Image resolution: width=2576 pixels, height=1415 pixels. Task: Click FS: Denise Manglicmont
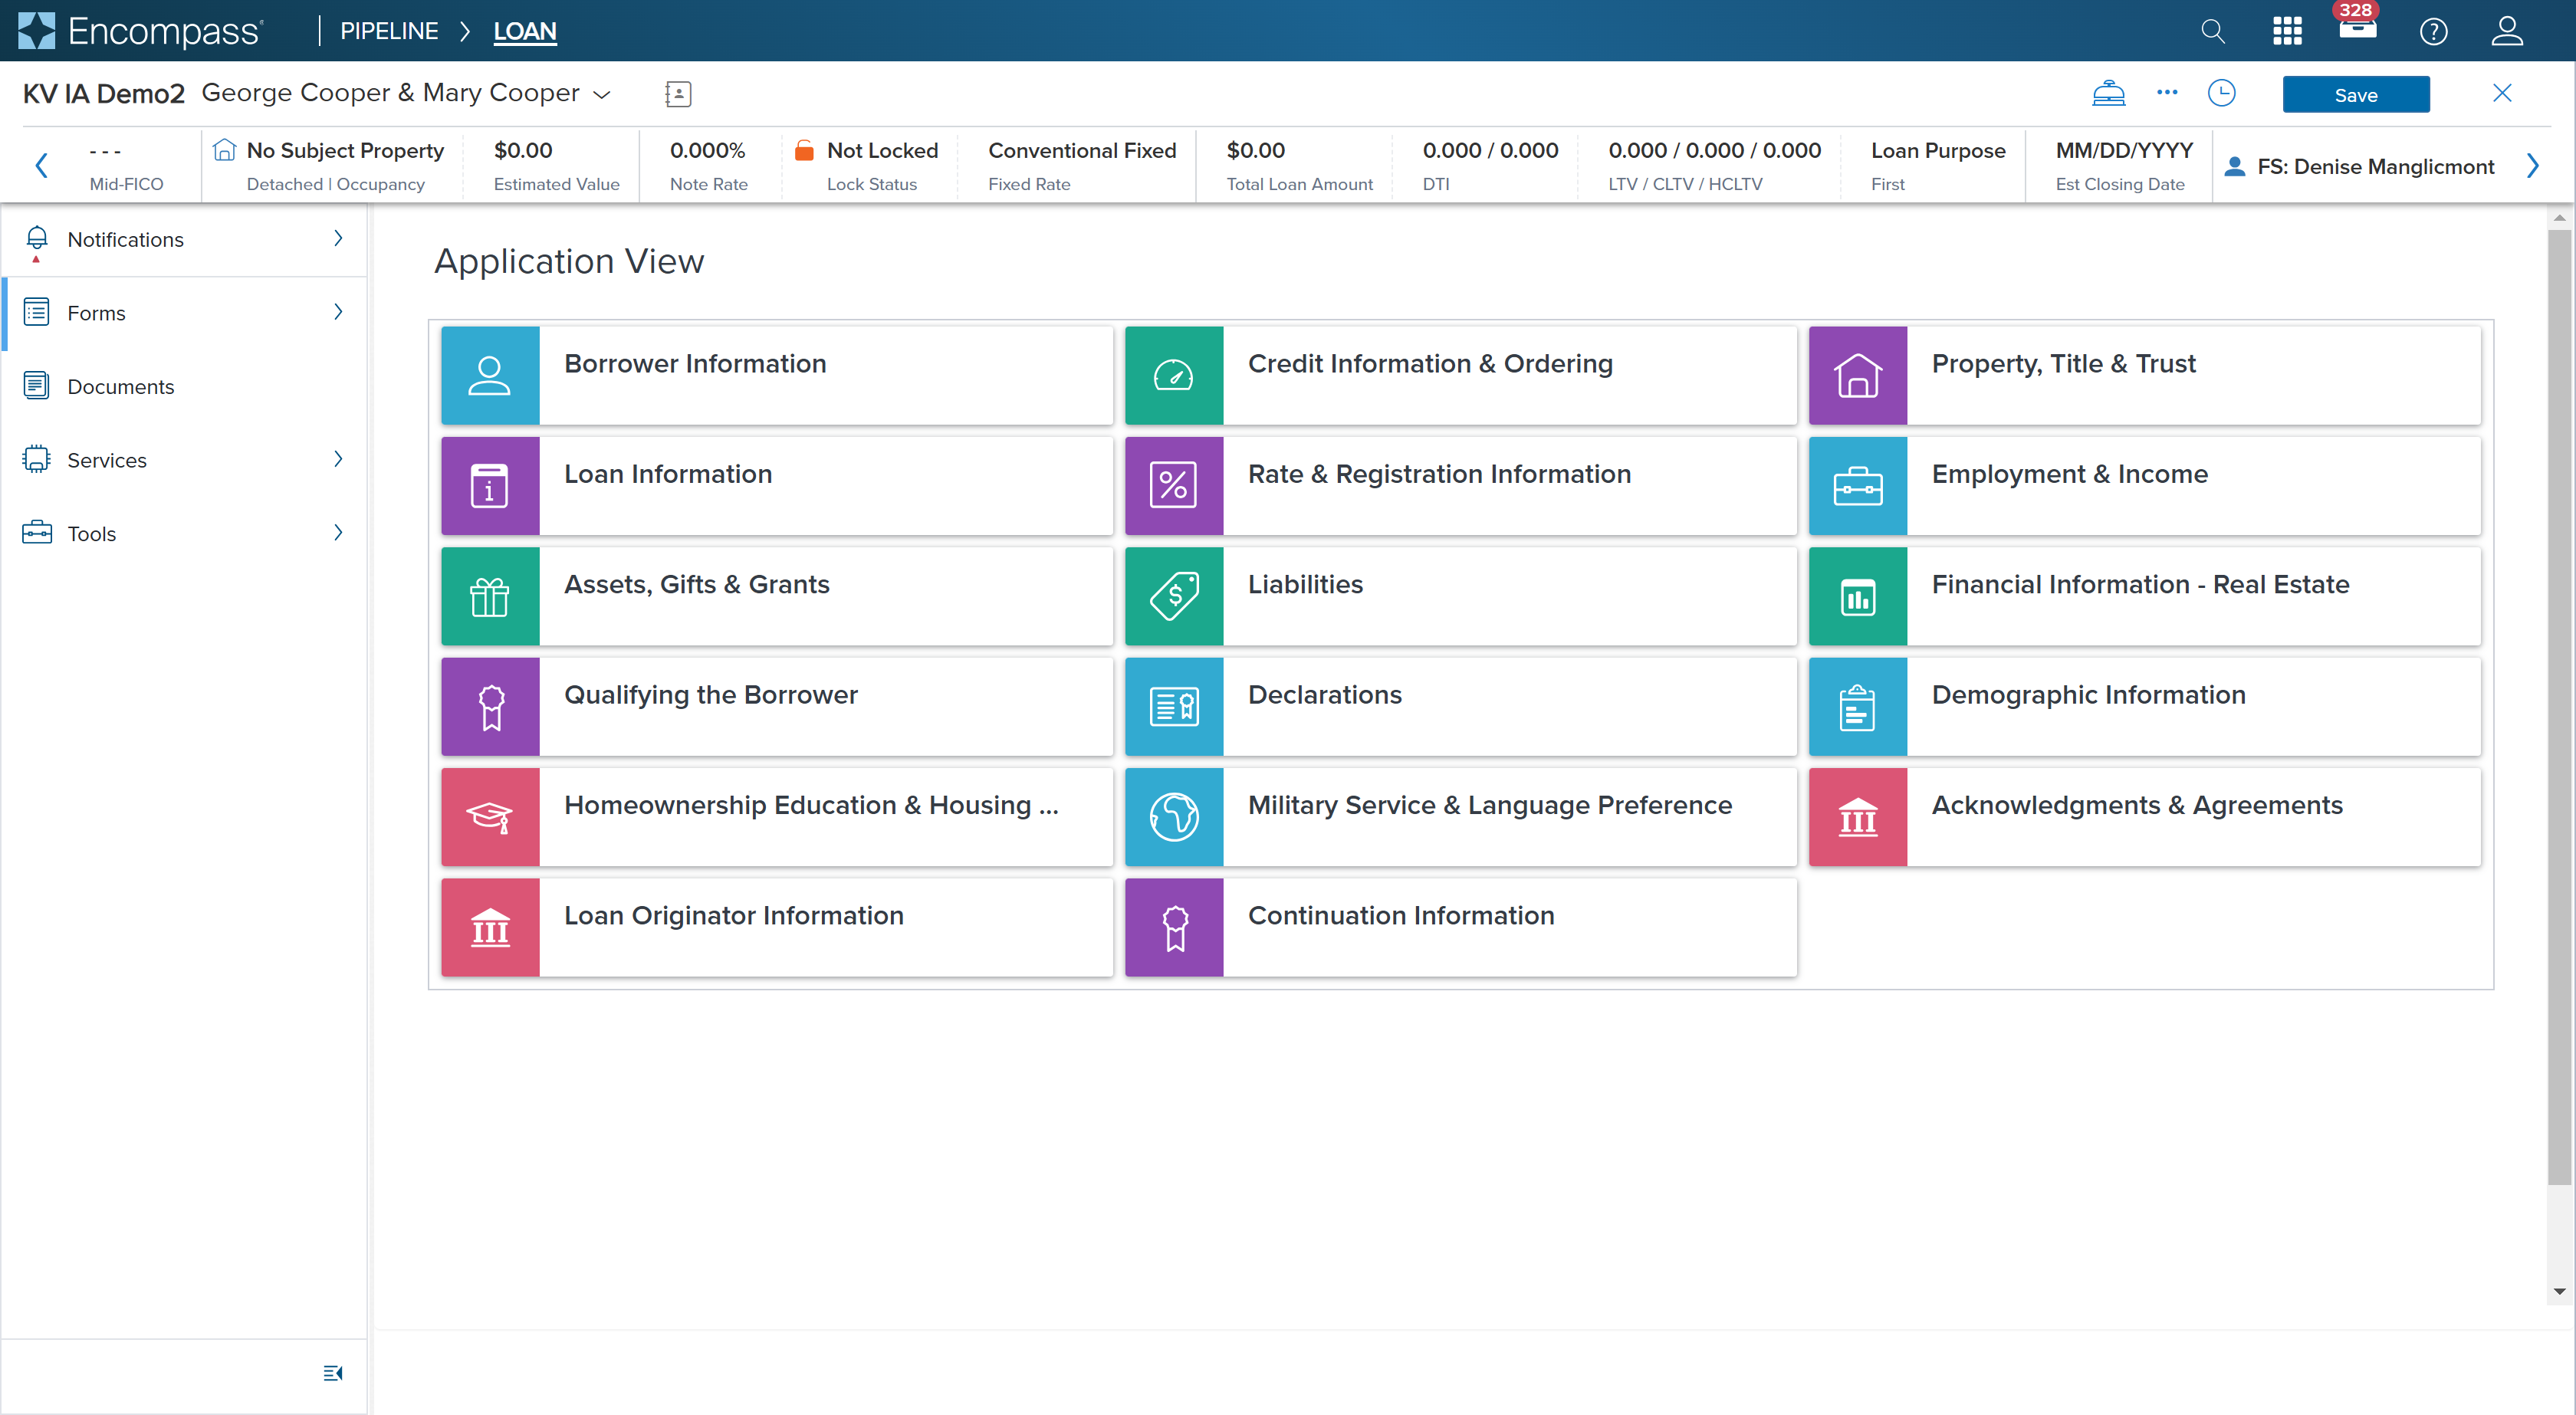[2360, 167]
